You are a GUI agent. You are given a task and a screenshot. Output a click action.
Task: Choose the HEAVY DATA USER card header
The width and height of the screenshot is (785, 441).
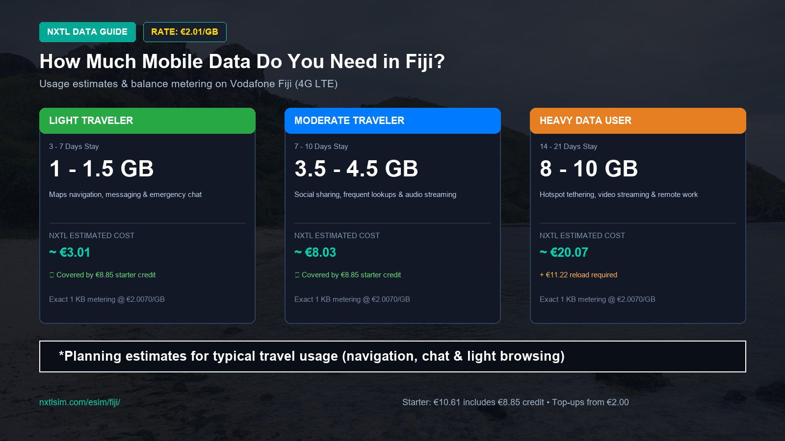[638, 121]
